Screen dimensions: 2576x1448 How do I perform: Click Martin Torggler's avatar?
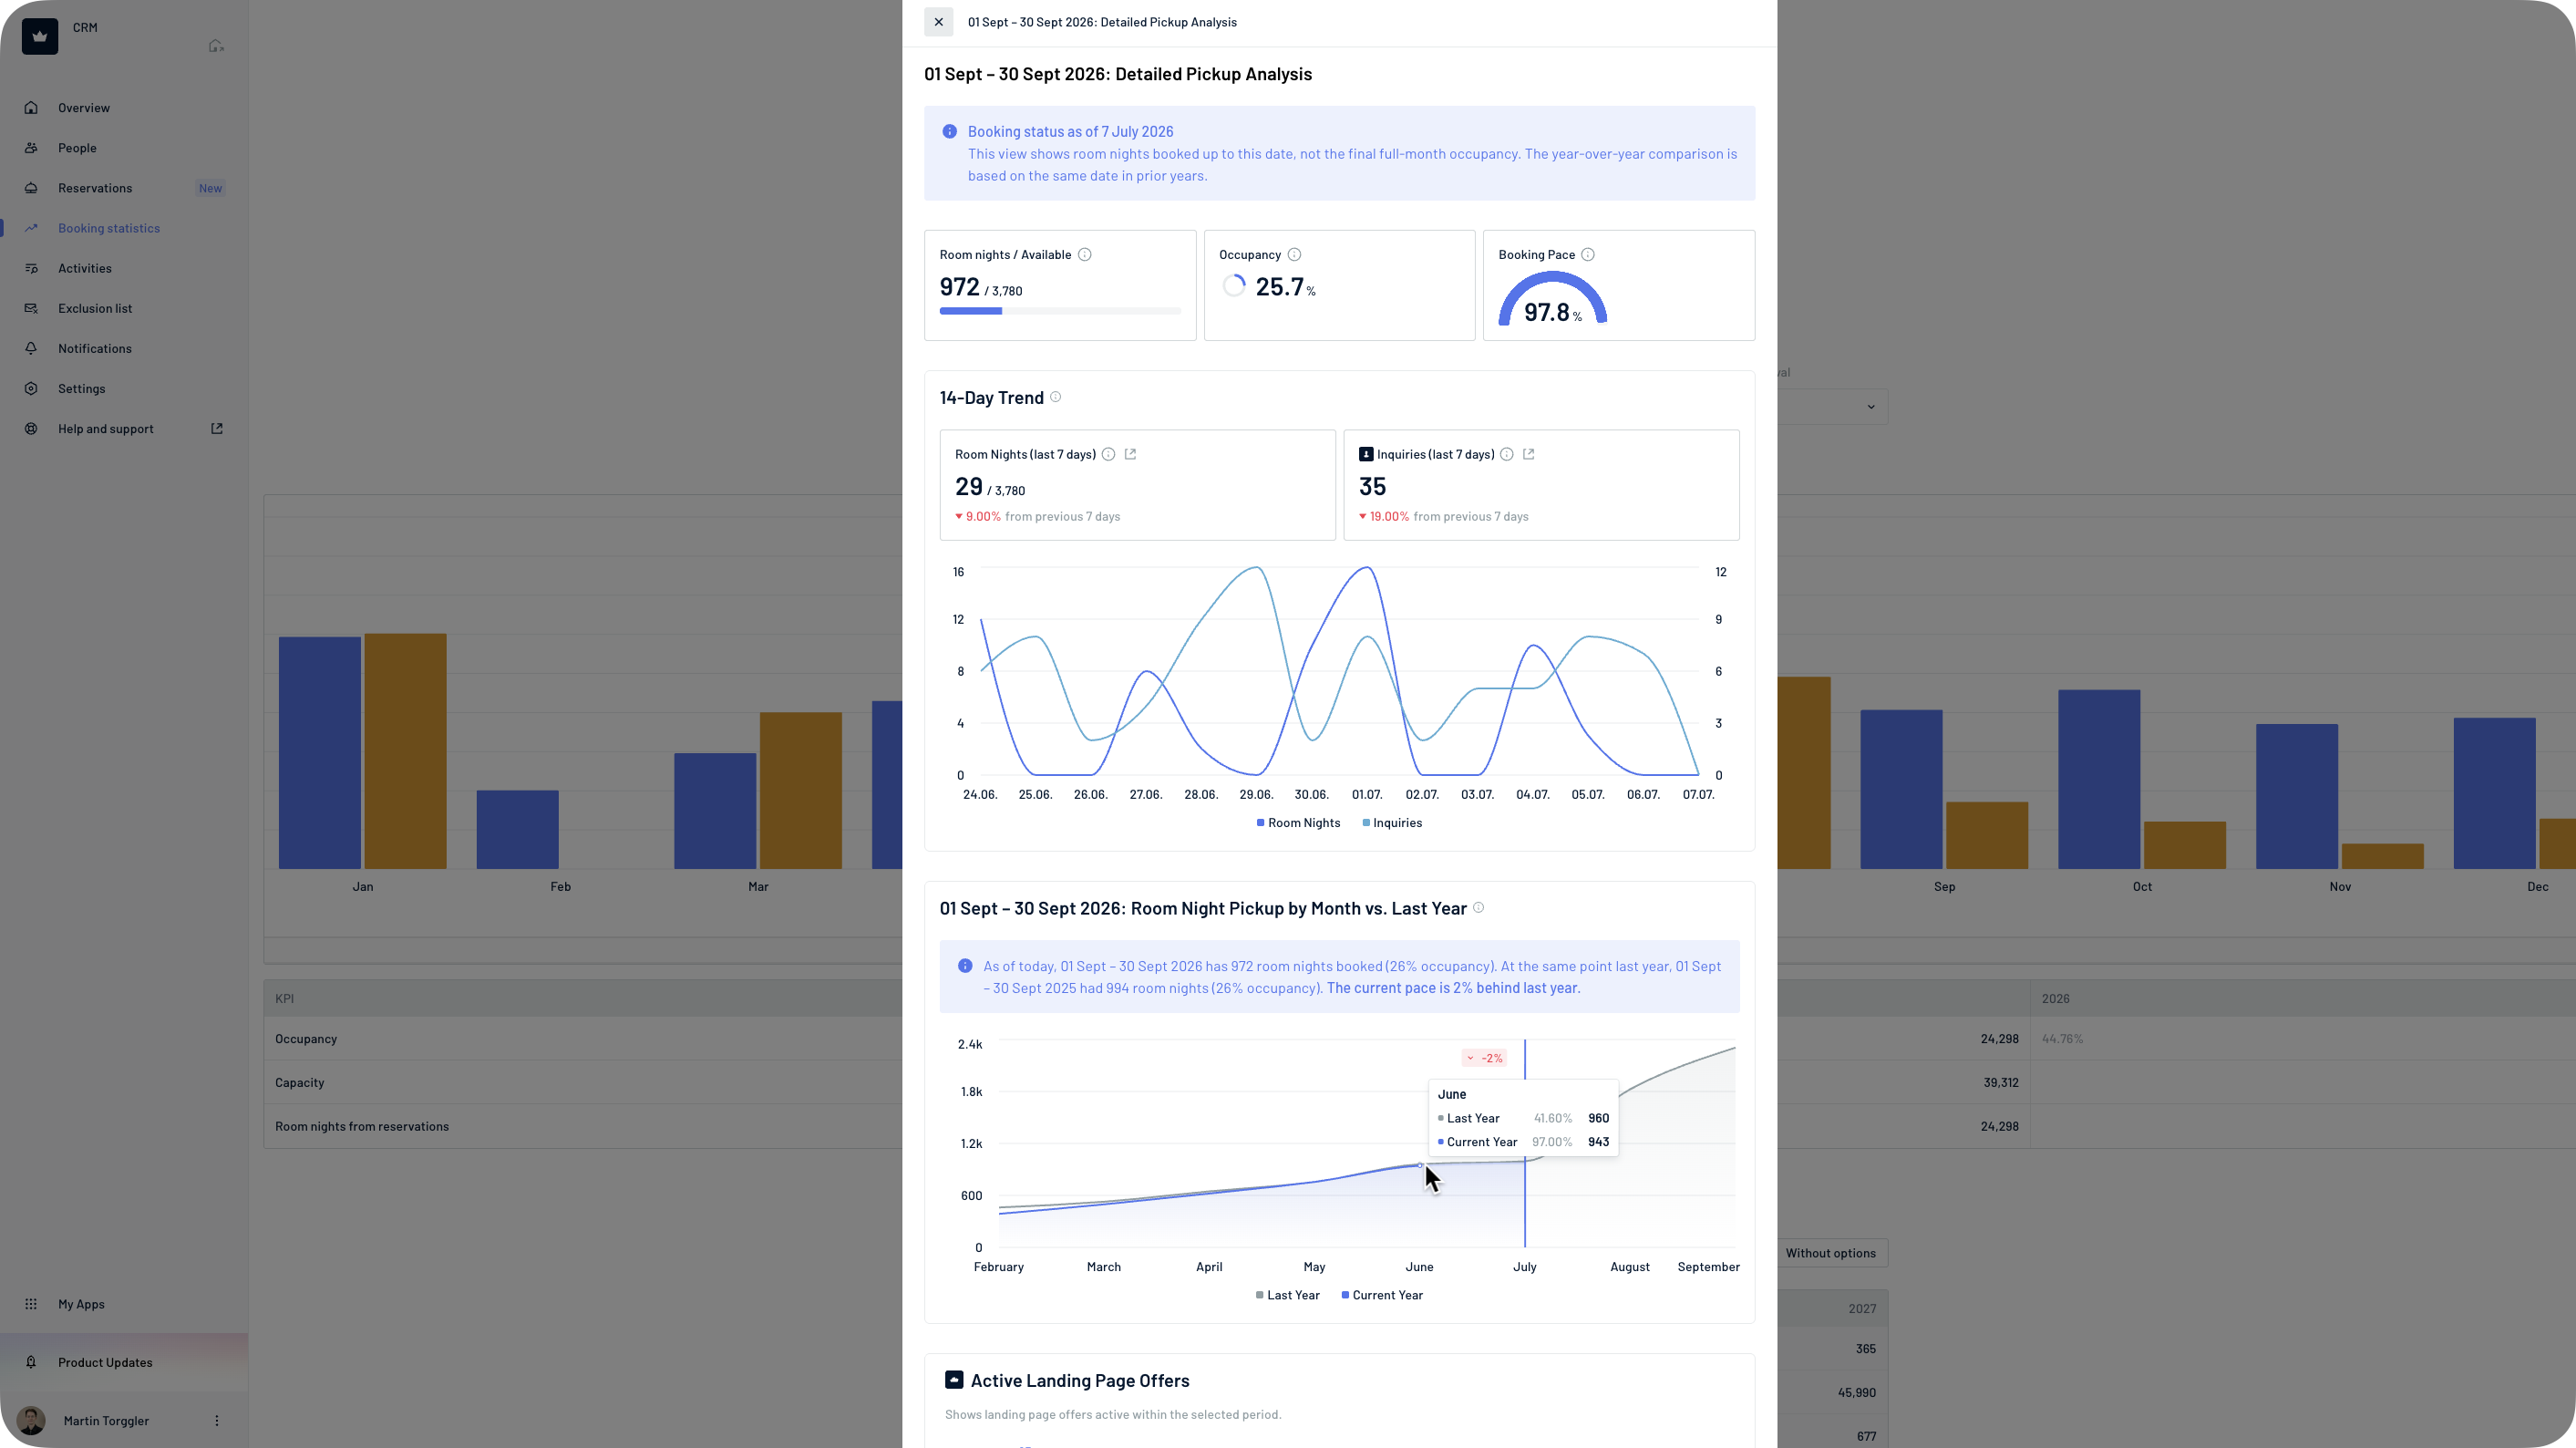(31, 1420)
